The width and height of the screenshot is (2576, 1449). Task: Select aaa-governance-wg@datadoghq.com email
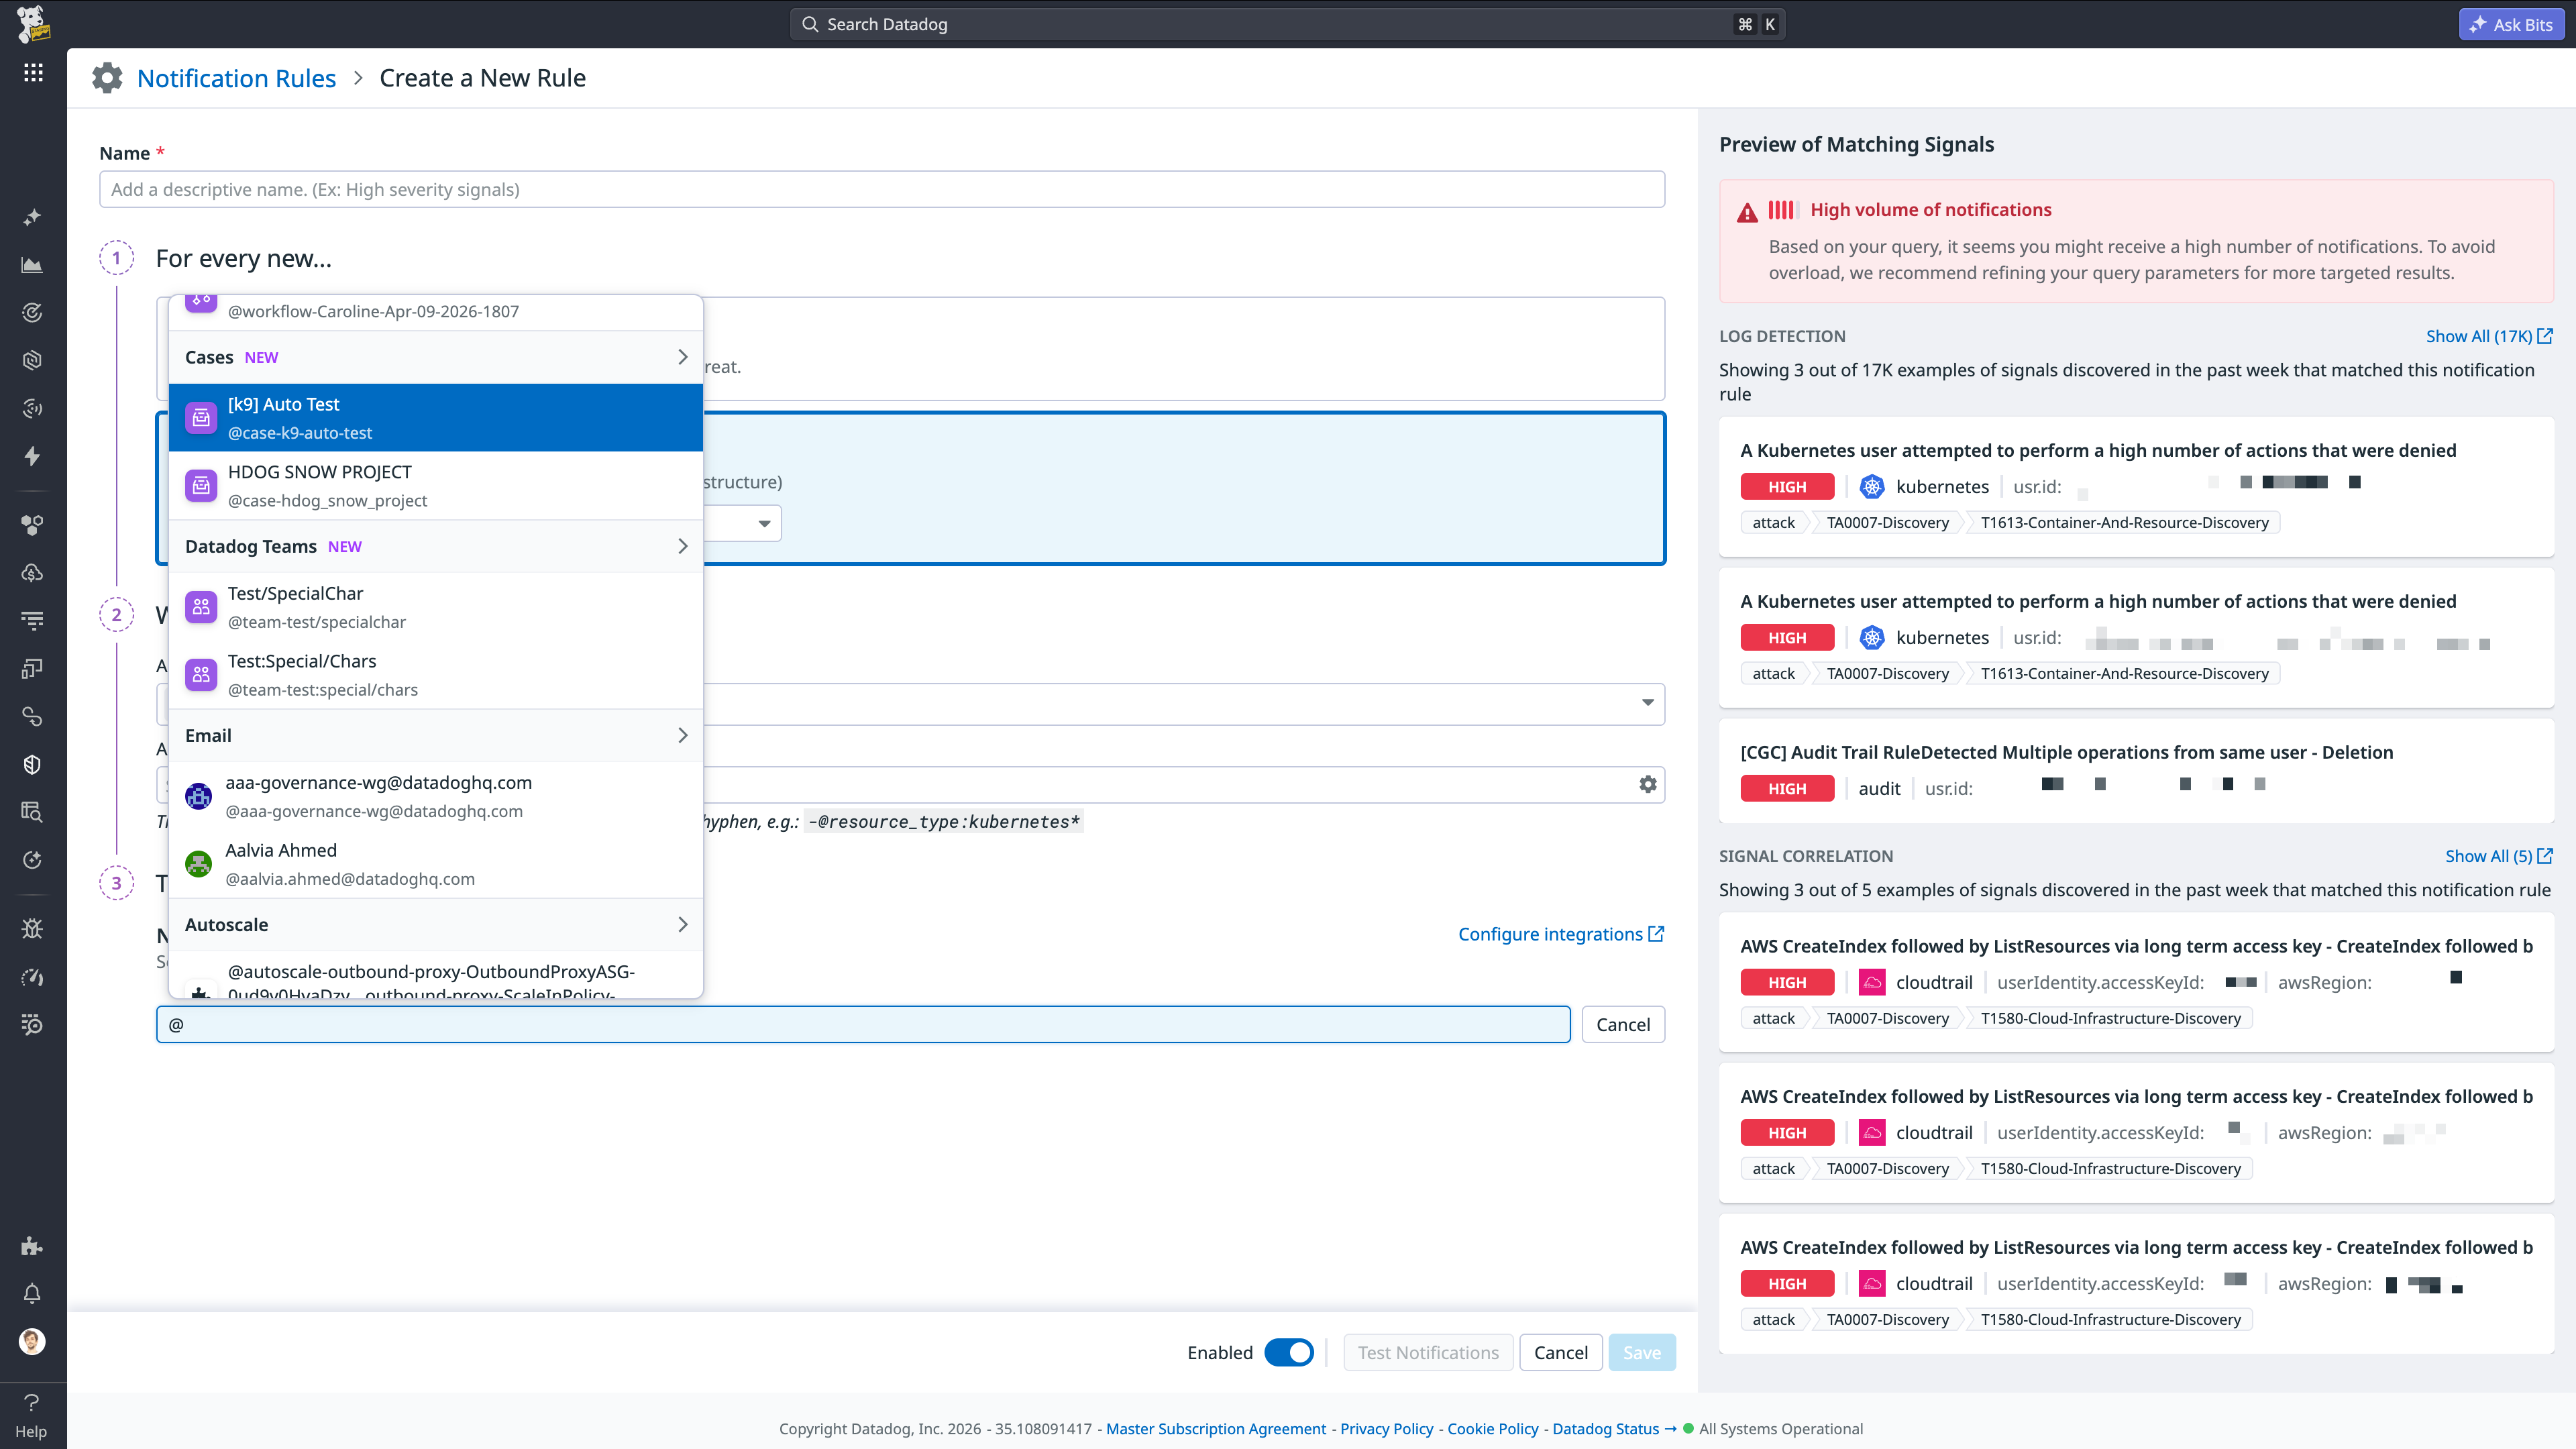(x=436, y=796)
